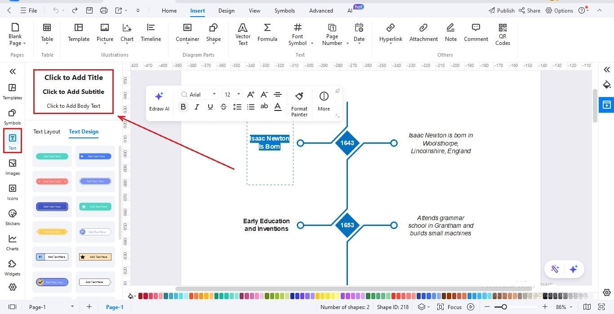This screenshot has width=614, height=314.
Task: Open the Vector Text tool
Action: pos(243,34)
